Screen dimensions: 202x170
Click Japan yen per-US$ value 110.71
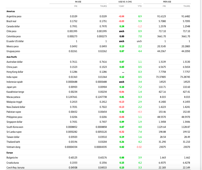(162, 87)
